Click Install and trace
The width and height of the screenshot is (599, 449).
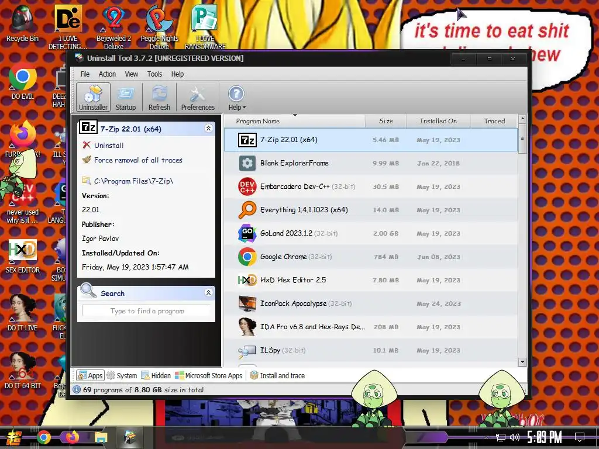click(277, 376)
